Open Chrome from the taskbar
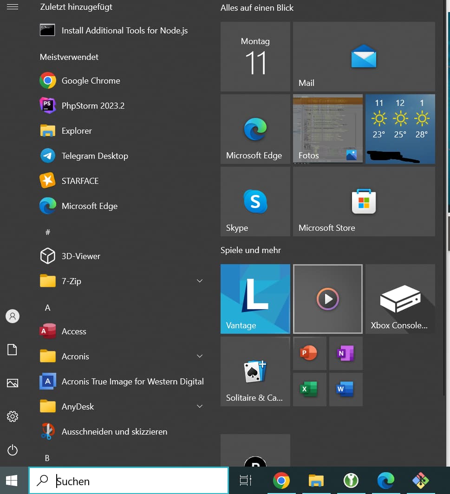450x494 pixels. [281, 481]
